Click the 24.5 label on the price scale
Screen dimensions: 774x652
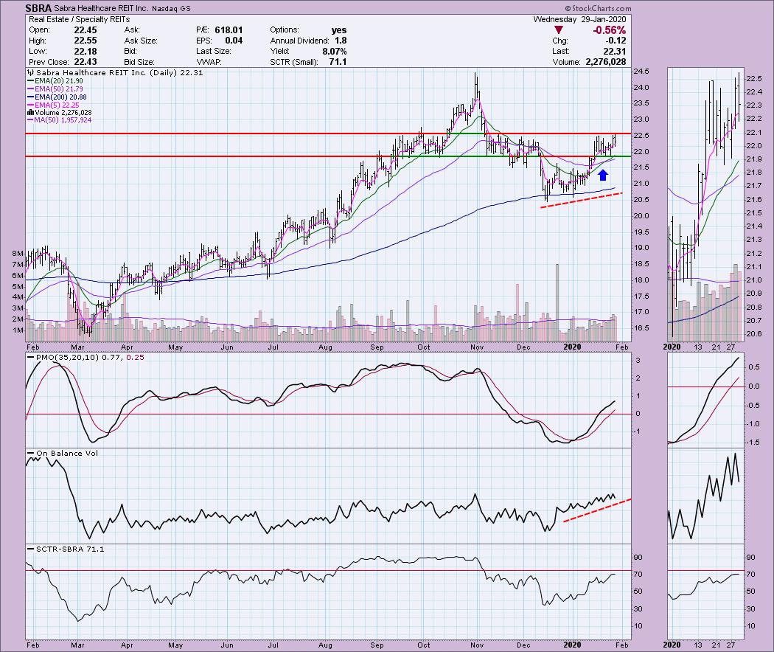pyautogui.click(x=641, y=72)
